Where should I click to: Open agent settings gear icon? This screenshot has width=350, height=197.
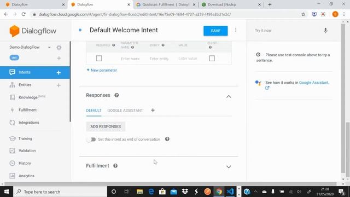(59, 48)
